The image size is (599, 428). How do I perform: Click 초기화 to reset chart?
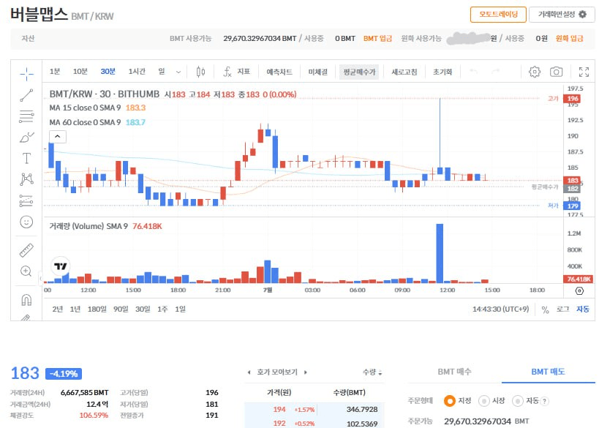[442, 72]
